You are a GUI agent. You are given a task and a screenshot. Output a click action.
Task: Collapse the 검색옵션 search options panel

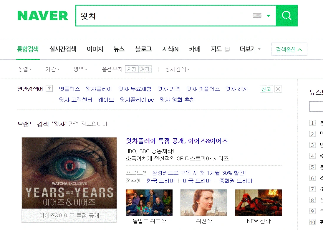click(289, 49)
